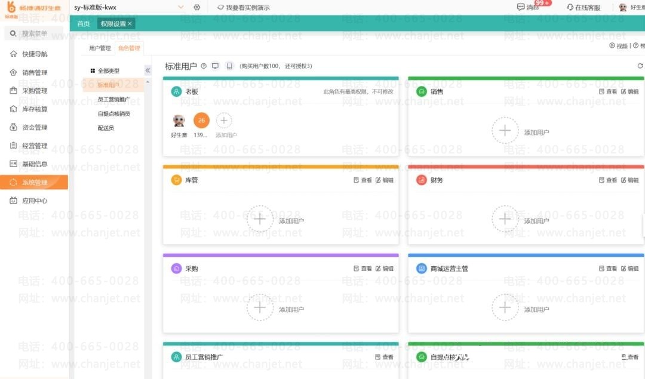The height and width of the screenshot is (379, 645).
Task: Click the 搜索菜单 search field
Action: [35, 33]
